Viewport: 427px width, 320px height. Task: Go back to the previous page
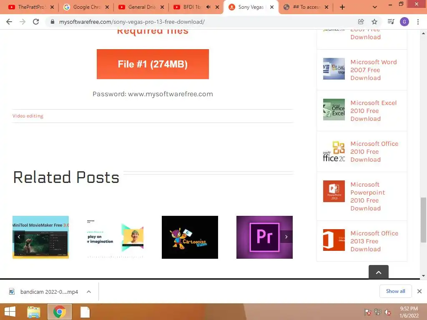9,22
